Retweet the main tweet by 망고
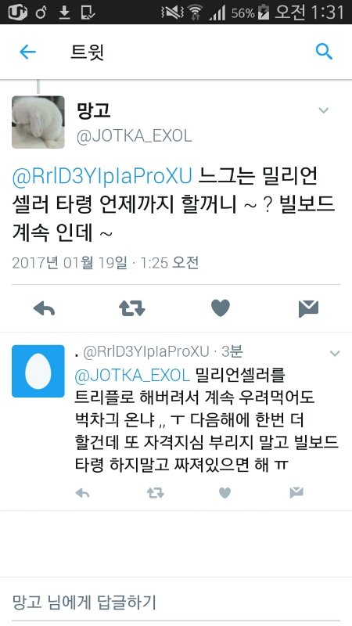Screen dimensions: 352x626 click(x=132, y=308)
